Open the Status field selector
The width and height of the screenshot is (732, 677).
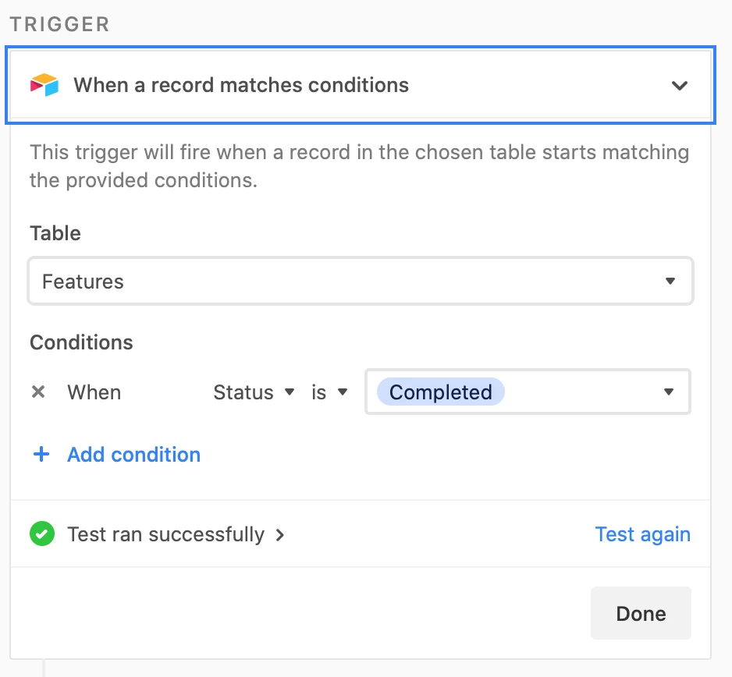(254, 392)
